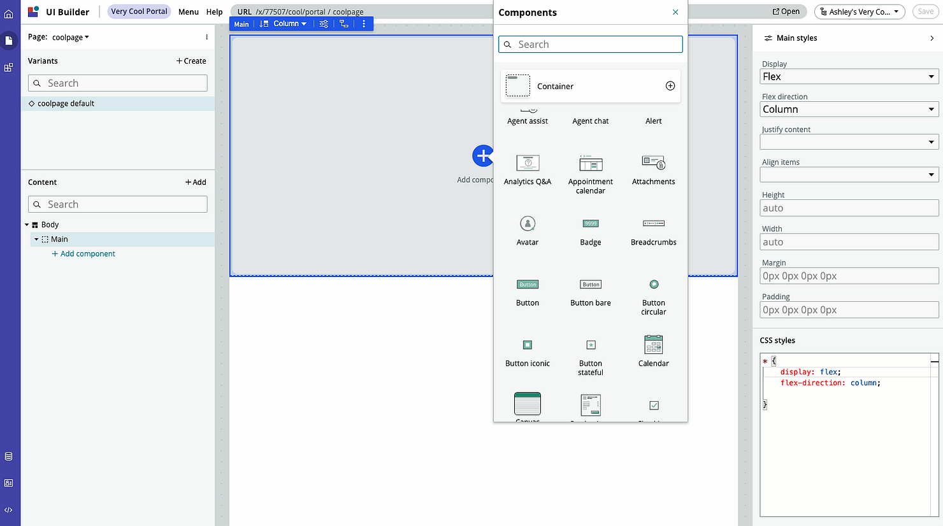The height and width of the screenshot is (526, 943).
Task: Edit the Padding field
Action: point(849,309)
